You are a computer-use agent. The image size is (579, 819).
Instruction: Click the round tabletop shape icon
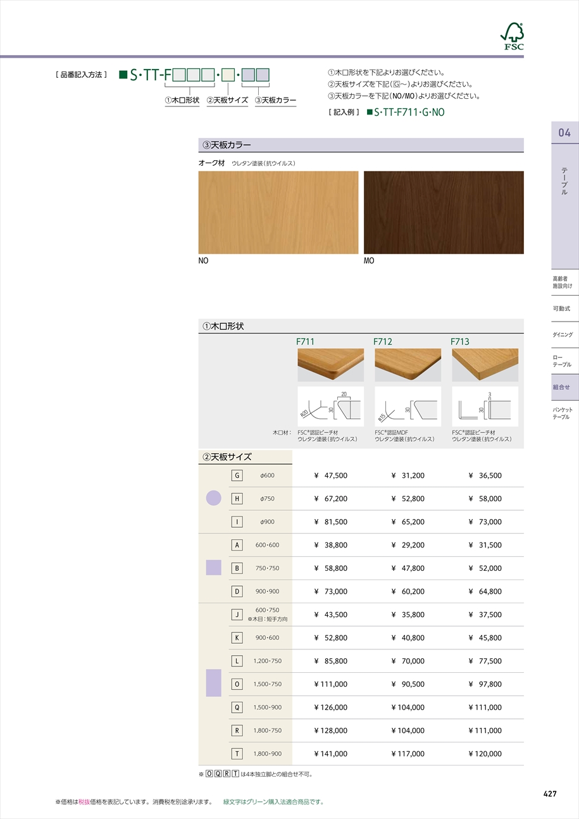click(x=214, y=498)
